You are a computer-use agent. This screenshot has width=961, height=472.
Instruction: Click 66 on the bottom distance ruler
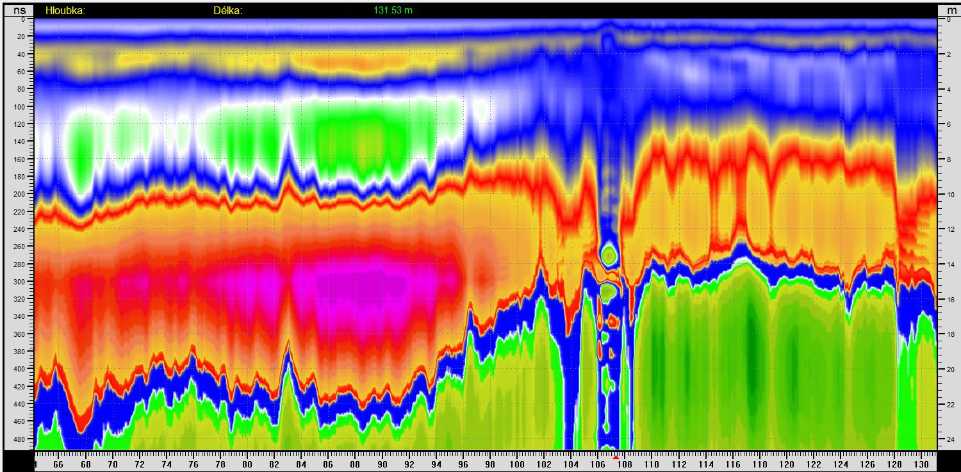point(58,464)
